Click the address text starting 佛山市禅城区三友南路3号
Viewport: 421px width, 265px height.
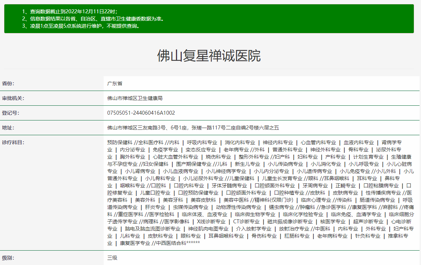pyautogui.click(x=193, y=128)
